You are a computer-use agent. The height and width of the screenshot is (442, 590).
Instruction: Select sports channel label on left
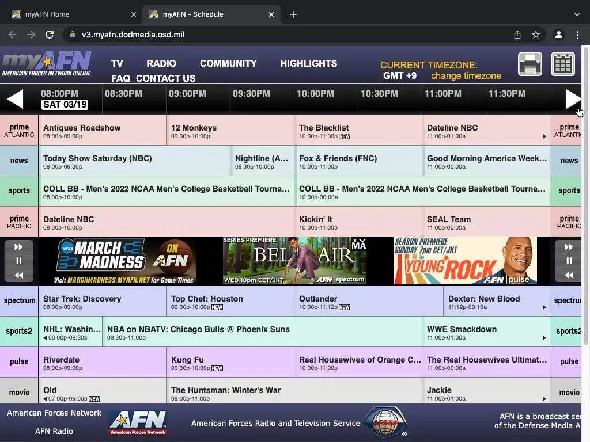pos(19,191)
